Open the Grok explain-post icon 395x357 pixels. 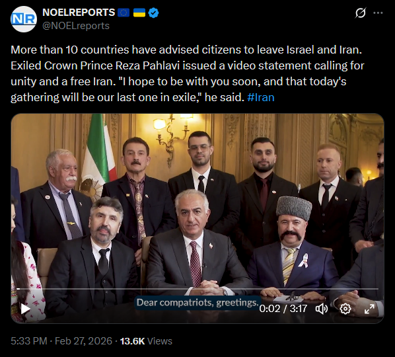click(x=360, y=13)
